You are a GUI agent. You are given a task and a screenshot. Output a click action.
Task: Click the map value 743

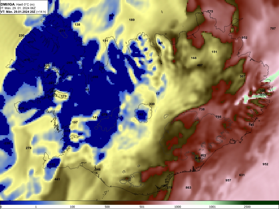pyautogui.click(x=251, y=125)
